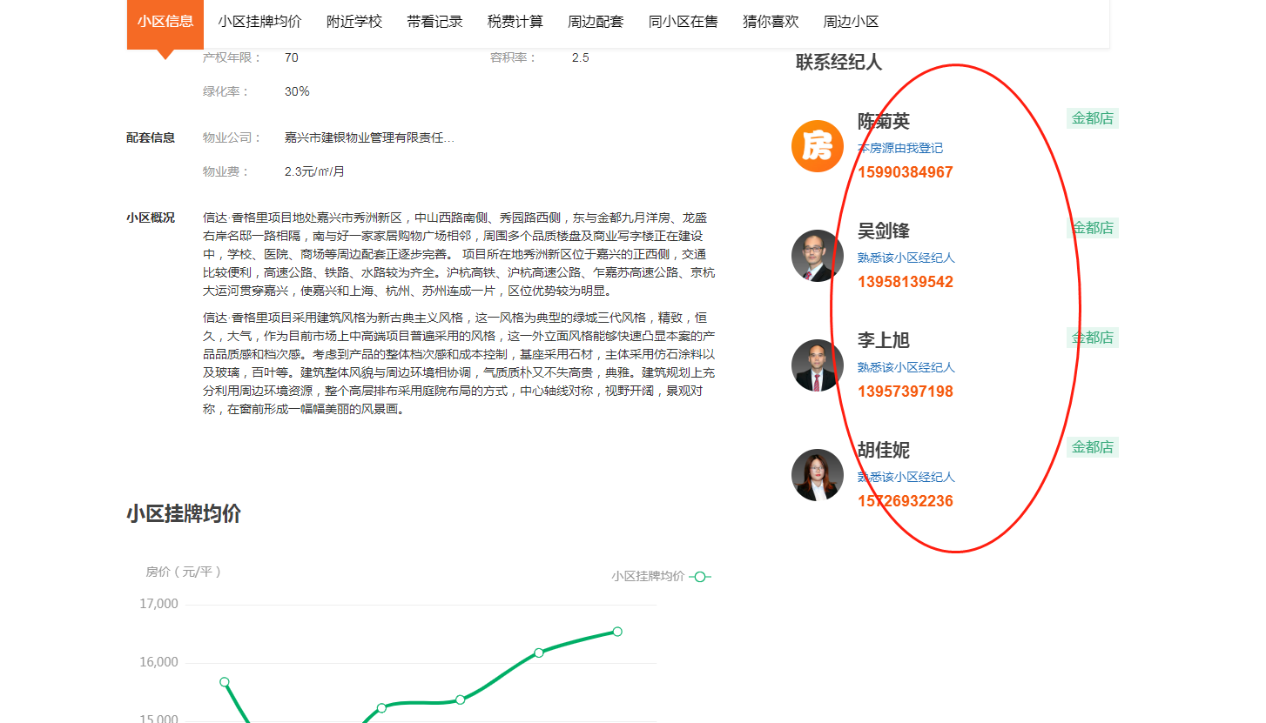Click the 小区挂牌均价 legend marker icon
Image resolution: width=1266 pixels, height=723 pixels.
click(x=700, y=576)
